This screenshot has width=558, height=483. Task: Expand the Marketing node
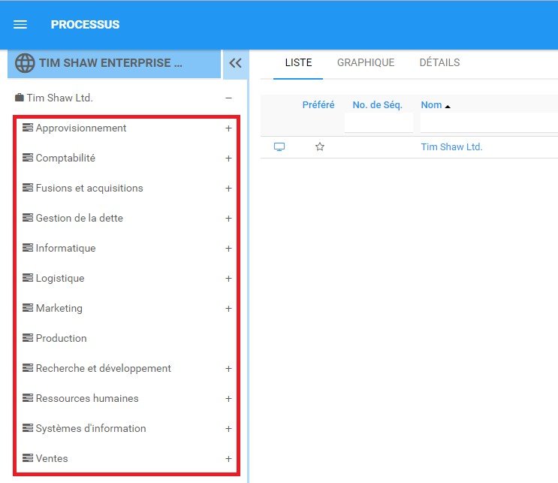228,309
